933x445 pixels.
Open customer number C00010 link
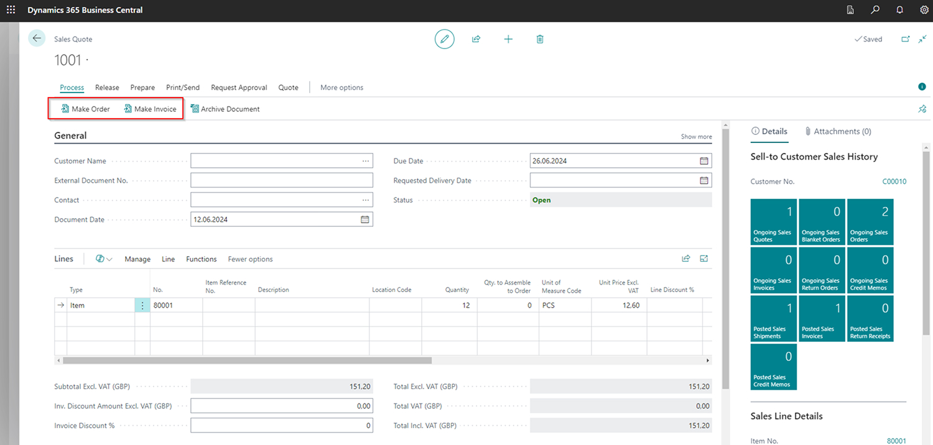point(894,181)
